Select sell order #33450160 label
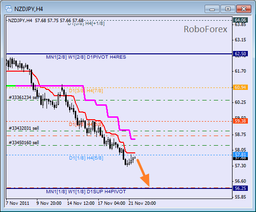This screenshot has height=212, width=256. tap(24, 143)
